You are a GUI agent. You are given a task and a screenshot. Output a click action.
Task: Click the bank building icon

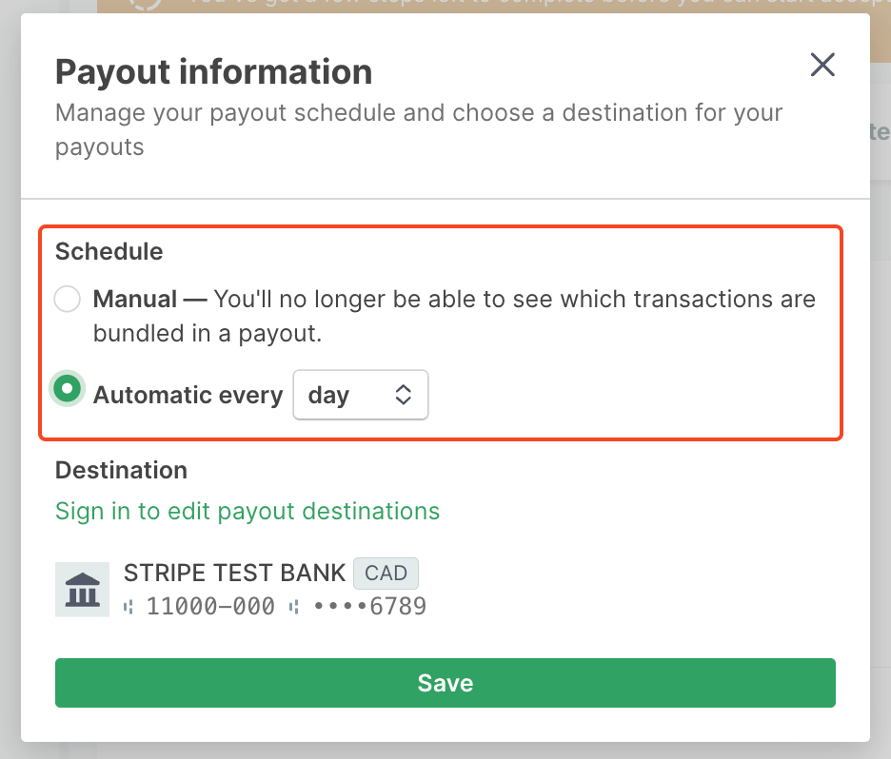(x=82, y=589)
